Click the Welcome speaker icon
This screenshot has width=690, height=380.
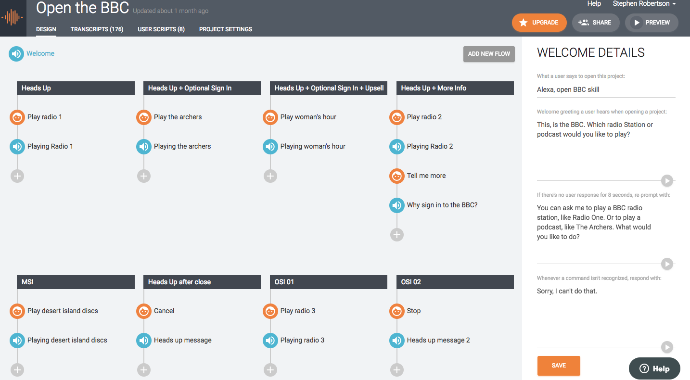click(16, 54)
